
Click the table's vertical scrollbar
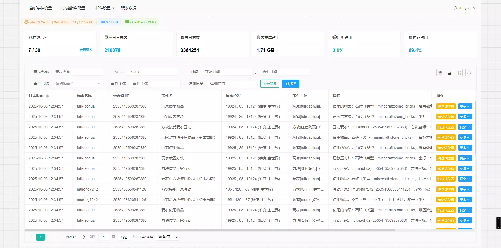tap(476, 127)
